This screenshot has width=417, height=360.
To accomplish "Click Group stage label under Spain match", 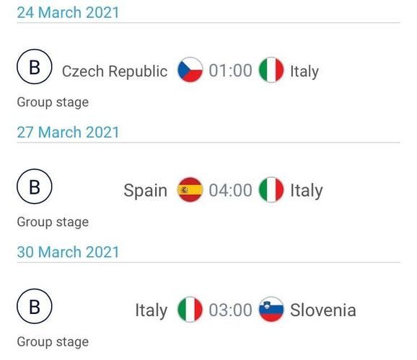I will [53, 222].
